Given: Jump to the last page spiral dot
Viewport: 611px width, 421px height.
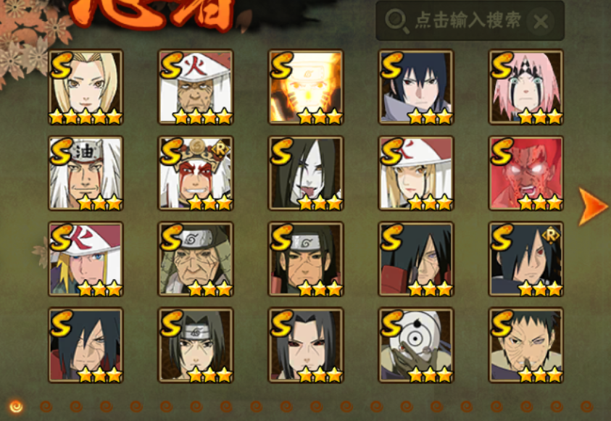Looking at the screenshot, I should click(587, 407).
